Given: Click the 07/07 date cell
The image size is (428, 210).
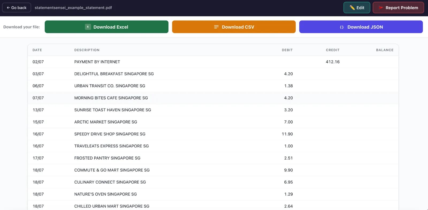Looking at the screenshot, I should [38, 98].
